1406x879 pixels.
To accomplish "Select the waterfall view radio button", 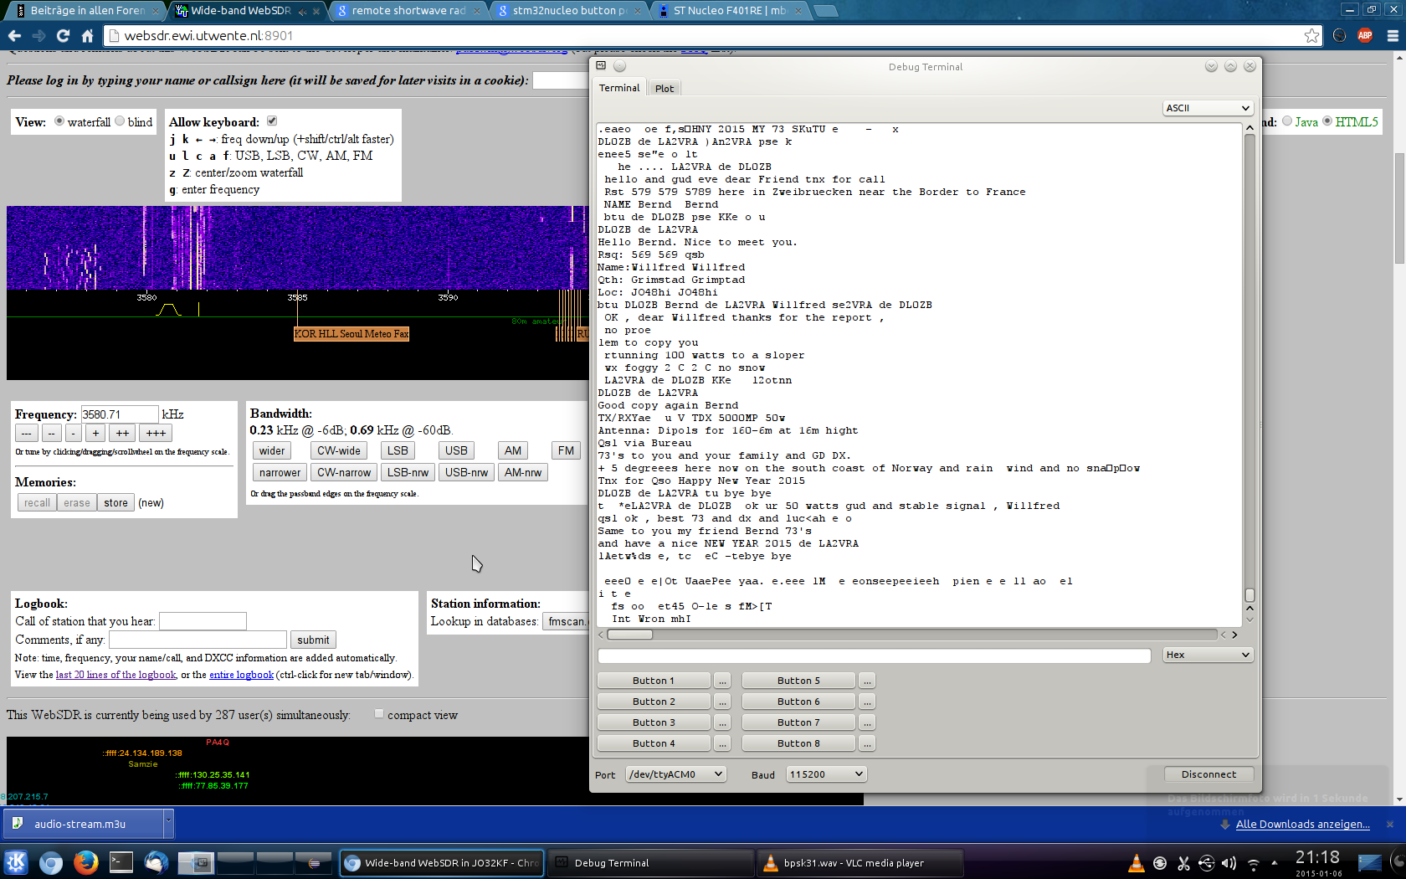I will [59, 121].
